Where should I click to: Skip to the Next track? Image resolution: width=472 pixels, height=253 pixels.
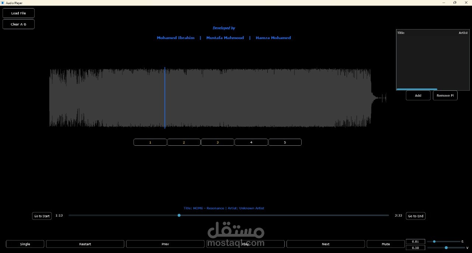325,244
